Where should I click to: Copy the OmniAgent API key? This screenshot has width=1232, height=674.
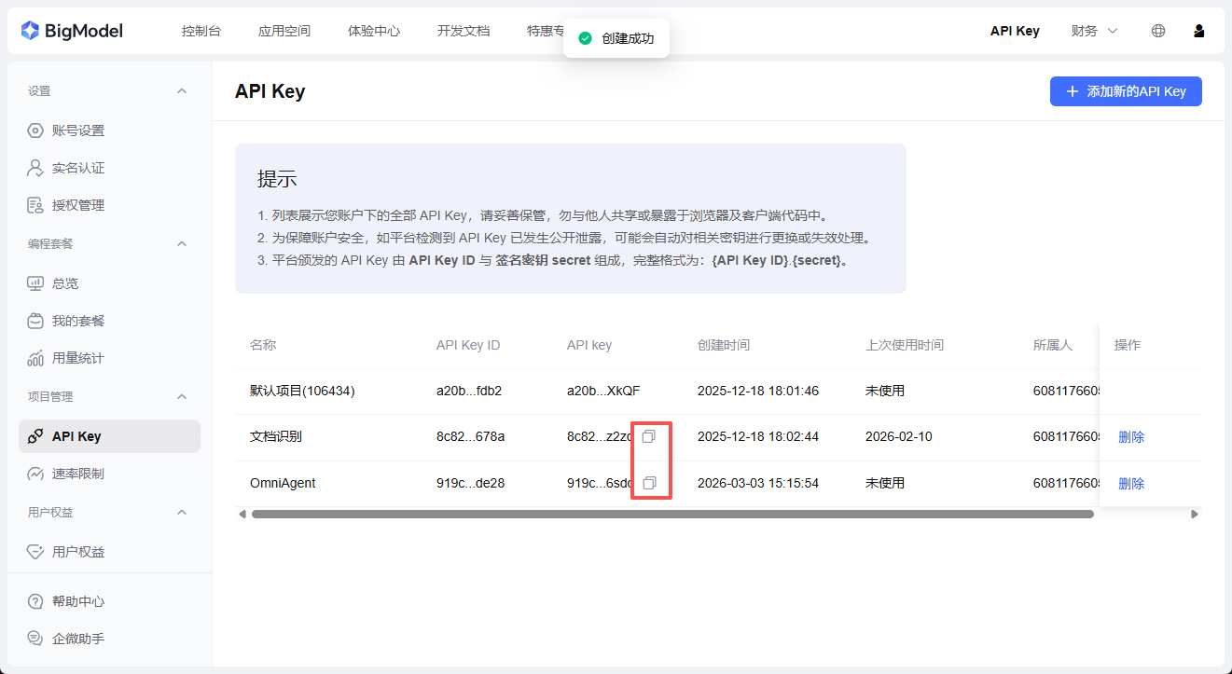point(649,483)
